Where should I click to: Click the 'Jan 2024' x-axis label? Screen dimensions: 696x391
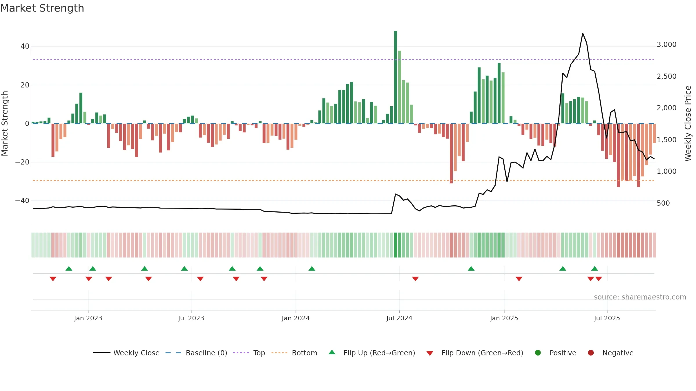pos(296,318)
